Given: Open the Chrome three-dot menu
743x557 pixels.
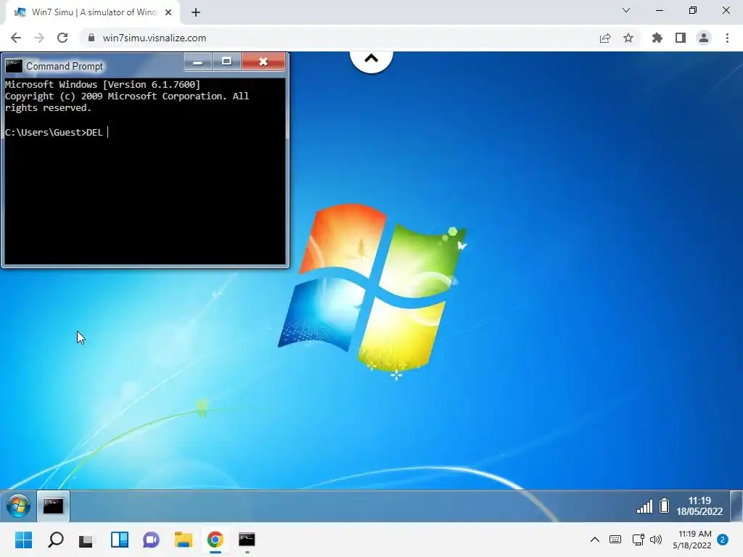Looking at the screenshot, I should pyautogui.click(x=727, y=38).
